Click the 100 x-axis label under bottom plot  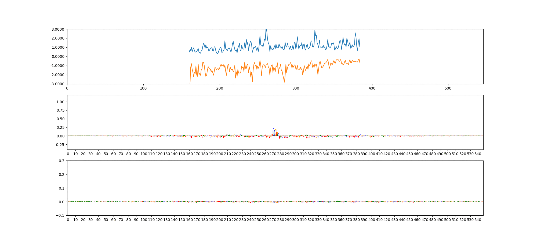click(x=144, y=220)
